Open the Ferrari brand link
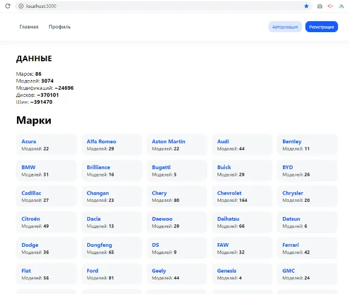This screenshot has width=349, height=294. 290,245
